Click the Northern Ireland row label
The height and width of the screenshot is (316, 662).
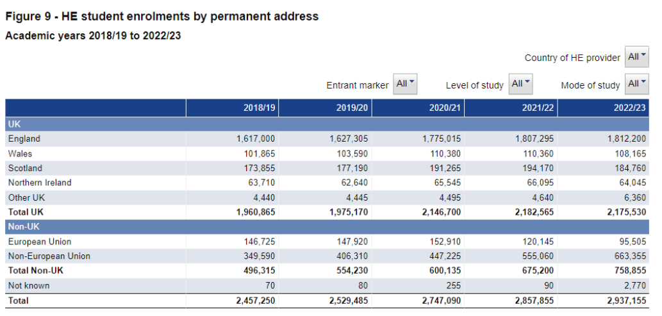[x=40, y=183]
